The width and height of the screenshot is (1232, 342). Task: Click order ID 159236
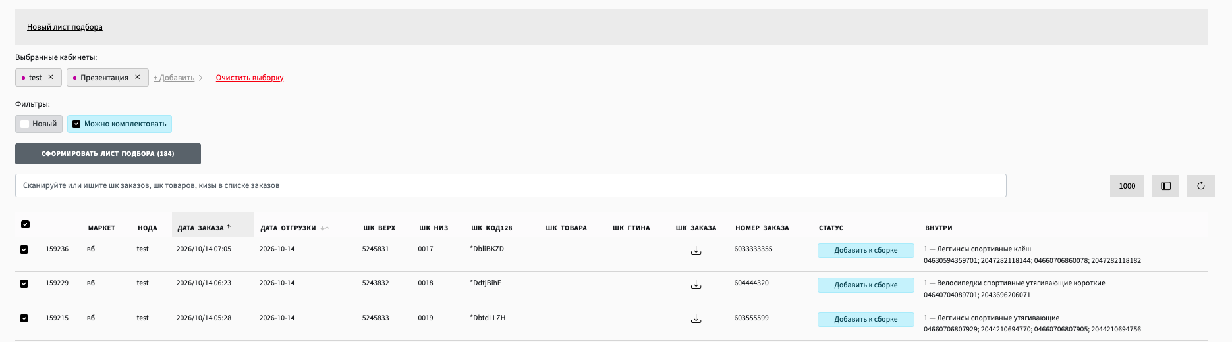click(57, 249)
